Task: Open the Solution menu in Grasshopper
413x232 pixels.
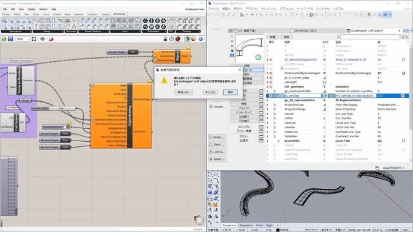Action: 43,9
